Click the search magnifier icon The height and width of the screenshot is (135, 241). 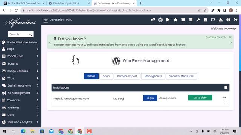tap(30, 34)
